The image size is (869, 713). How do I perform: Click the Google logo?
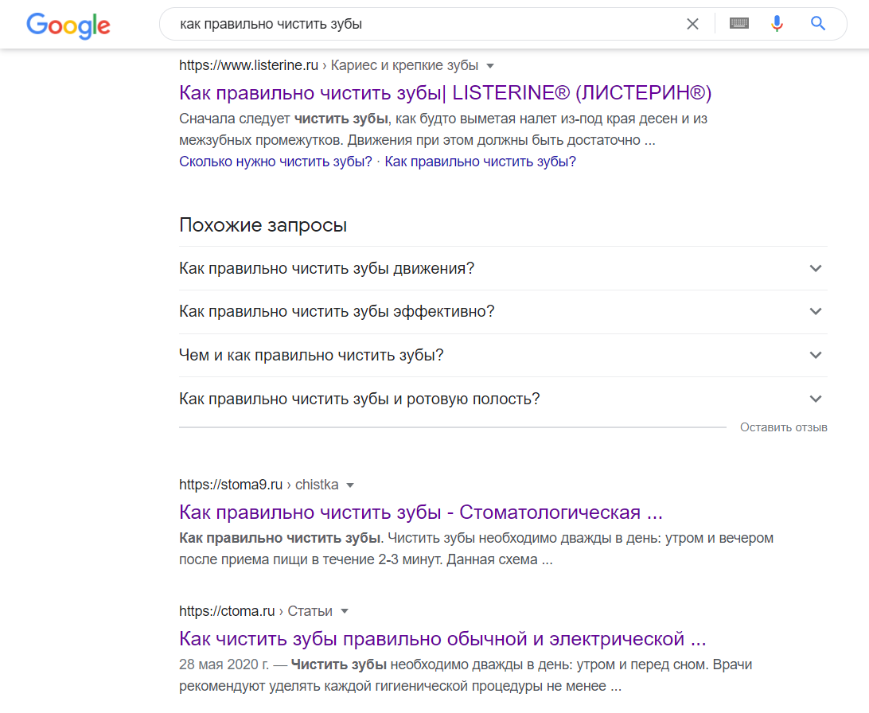click(68, 25)
